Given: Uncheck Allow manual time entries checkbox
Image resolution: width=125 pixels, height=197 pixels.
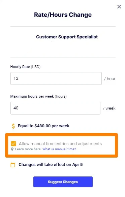Looking at the screenshot, I should coord(13,143).
